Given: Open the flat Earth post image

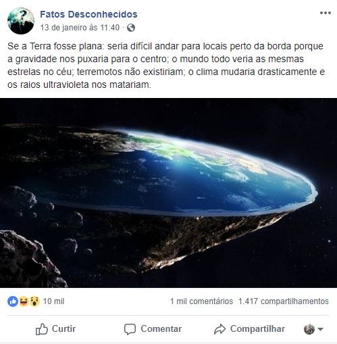Looking at the screenshot, I should pyautogui.click(x=168, y=193).
